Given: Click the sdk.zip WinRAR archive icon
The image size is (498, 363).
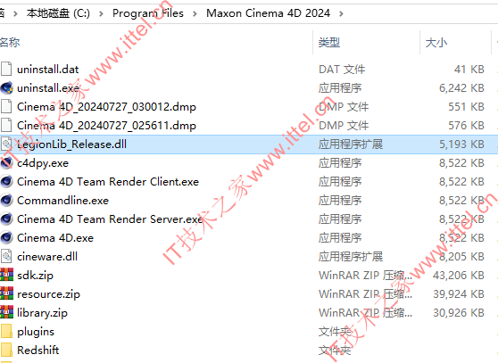Looking at the screenshot, I should pos(6,275).
